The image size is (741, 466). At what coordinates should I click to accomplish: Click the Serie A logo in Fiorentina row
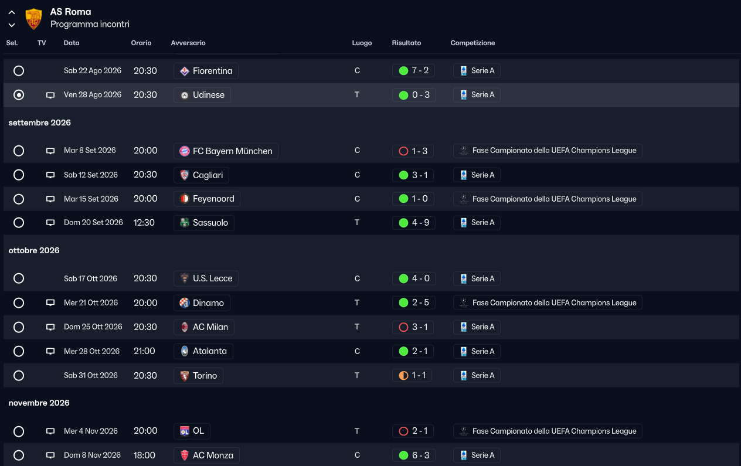(x=464, y=71)
